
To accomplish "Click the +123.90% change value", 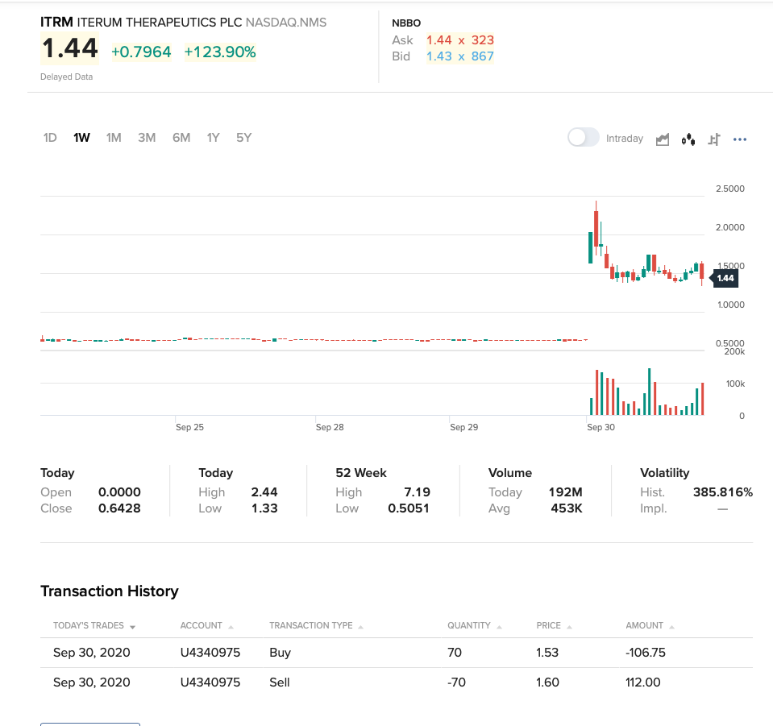I will click(220, 52).
